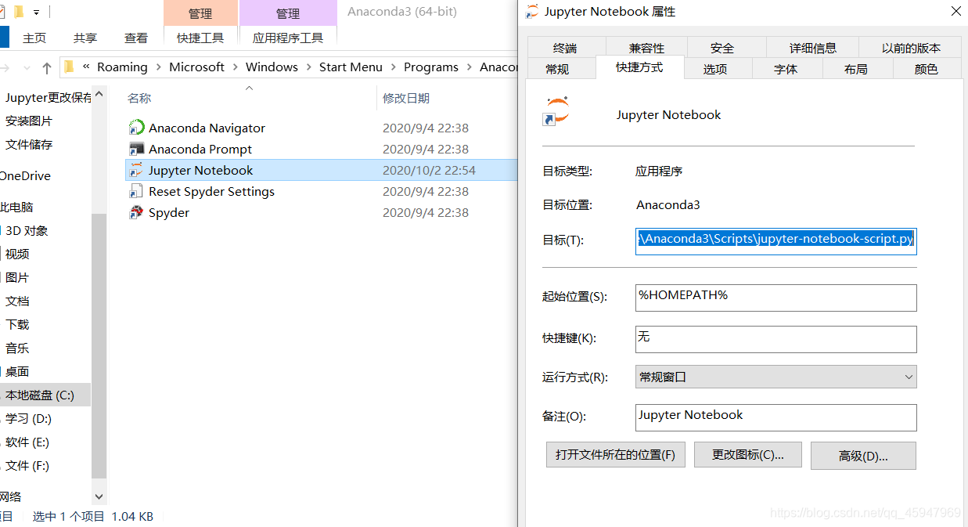The width and height of the screenshot is (968, 527).
Task: Click the Anaconda Prompt file name
Action: [x=200, y=149]
